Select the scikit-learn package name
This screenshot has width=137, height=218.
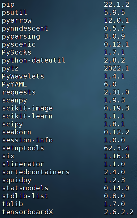click(27, 116)
